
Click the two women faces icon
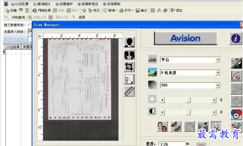pyautogui.click(x=162, y=126)
